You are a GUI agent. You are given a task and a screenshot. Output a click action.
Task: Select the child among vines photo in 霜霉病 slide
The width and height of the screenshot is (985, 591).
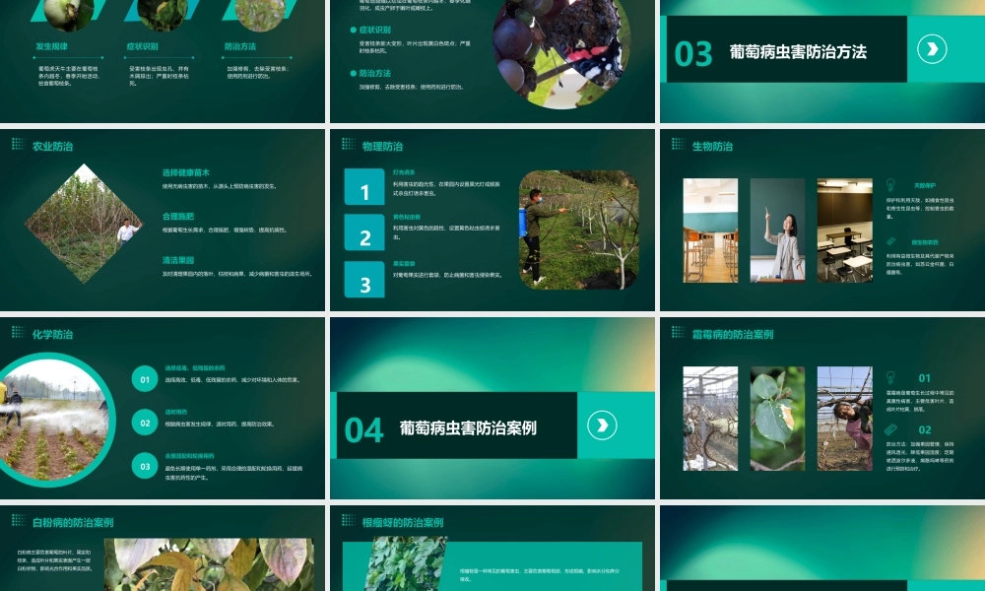pos(845,419)
